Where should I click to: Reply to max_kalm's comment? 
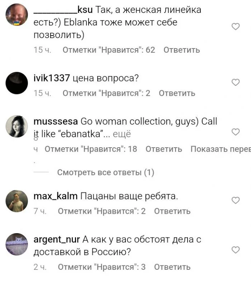(172, 211)
